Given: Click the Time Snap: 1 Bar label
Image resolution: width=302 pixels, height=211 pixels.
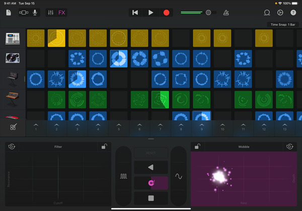Looking at the screenshot, I should (x=283, y=24).
